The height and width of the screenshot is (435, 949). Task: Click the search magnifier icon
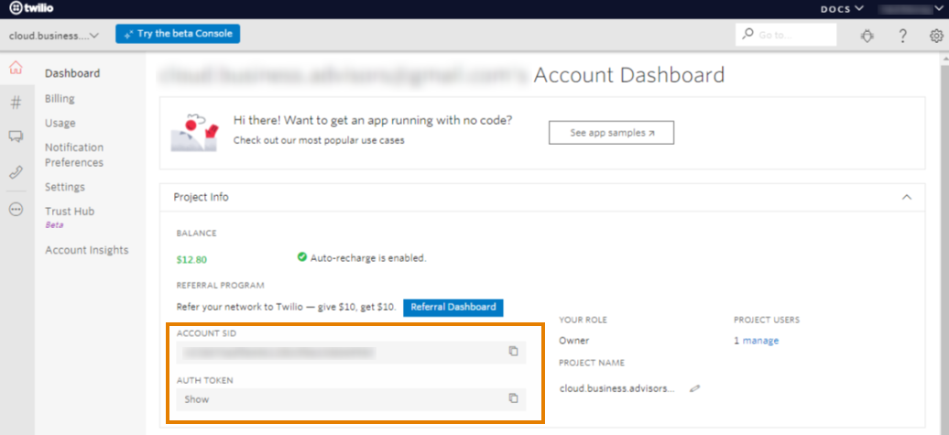(x=748, y=35)
